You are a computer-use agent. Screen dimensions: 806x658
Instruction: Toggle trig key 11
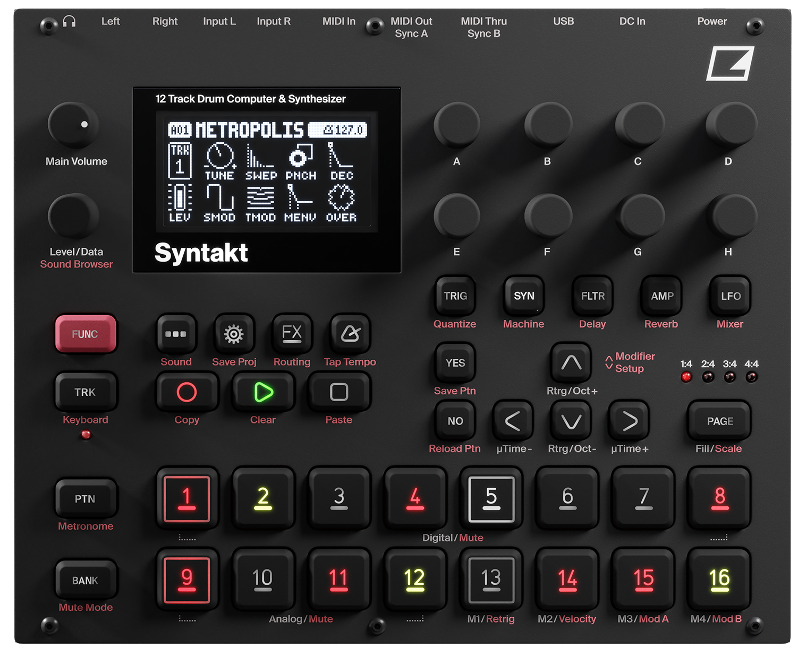(x=339, y=580)
